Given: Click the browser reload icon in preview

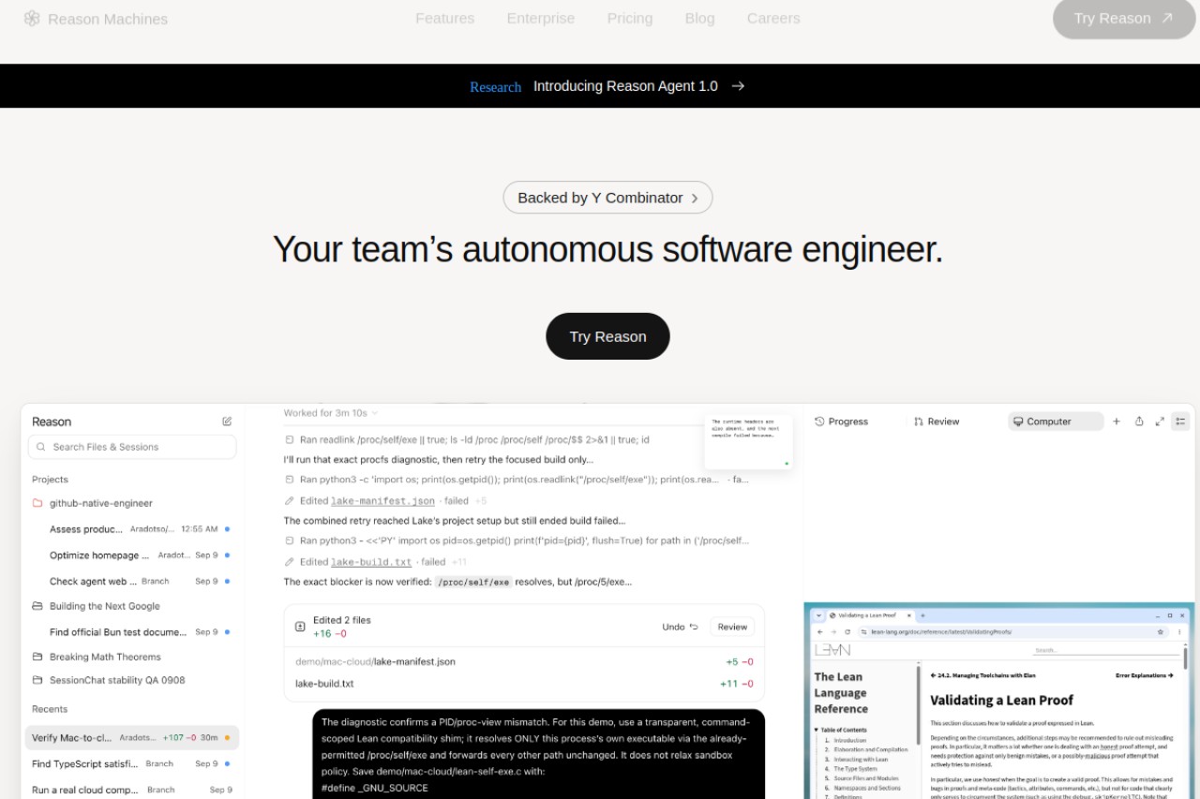Looking at the screenshot, I should (x=847, y=632).
